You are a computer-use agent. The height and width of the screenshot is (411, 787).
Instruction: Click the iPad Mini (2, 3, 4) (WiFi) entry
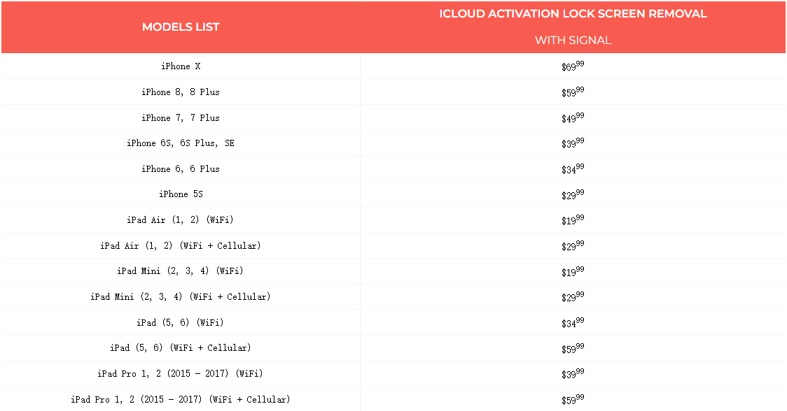click(181, 271)
